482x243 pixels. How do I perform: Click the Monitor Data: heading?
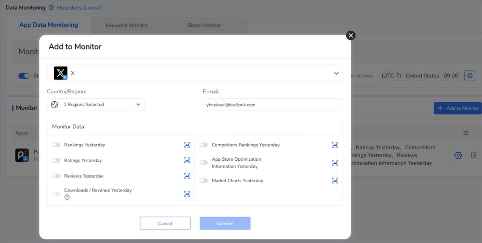tap(69, 127)
